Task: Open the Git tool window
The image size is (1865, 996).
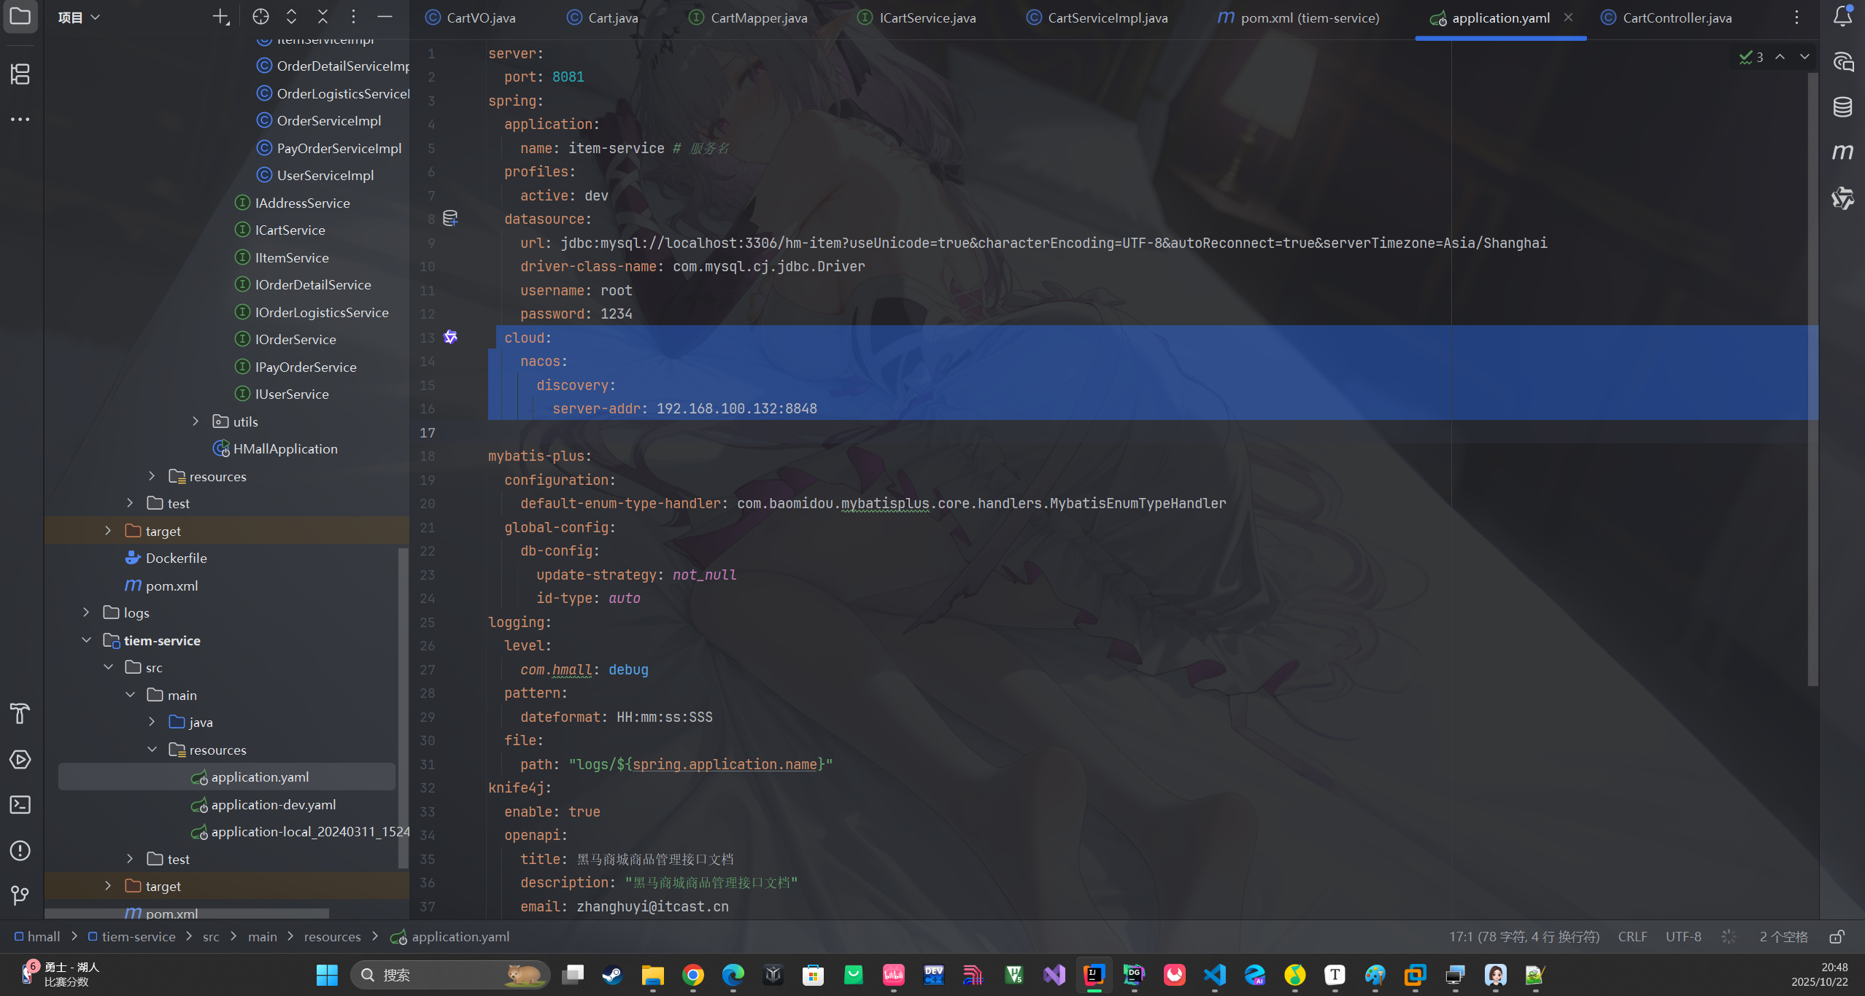Action: point(20,895)
